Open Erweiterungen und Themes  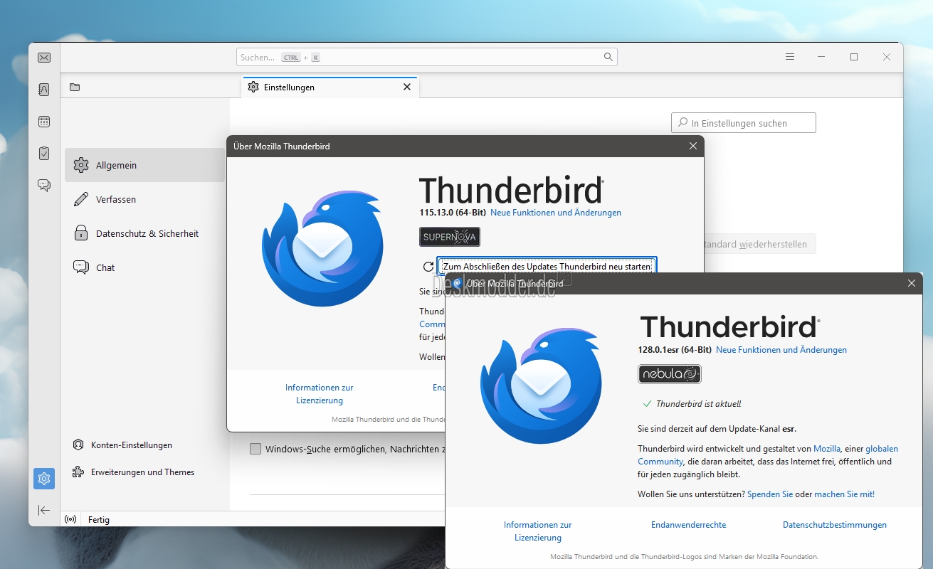tap(142, 472)
